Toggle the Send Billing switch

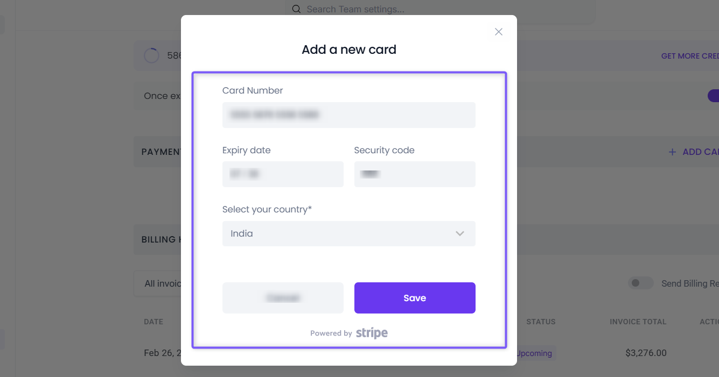pyautogui.click(x=640, y=283)
